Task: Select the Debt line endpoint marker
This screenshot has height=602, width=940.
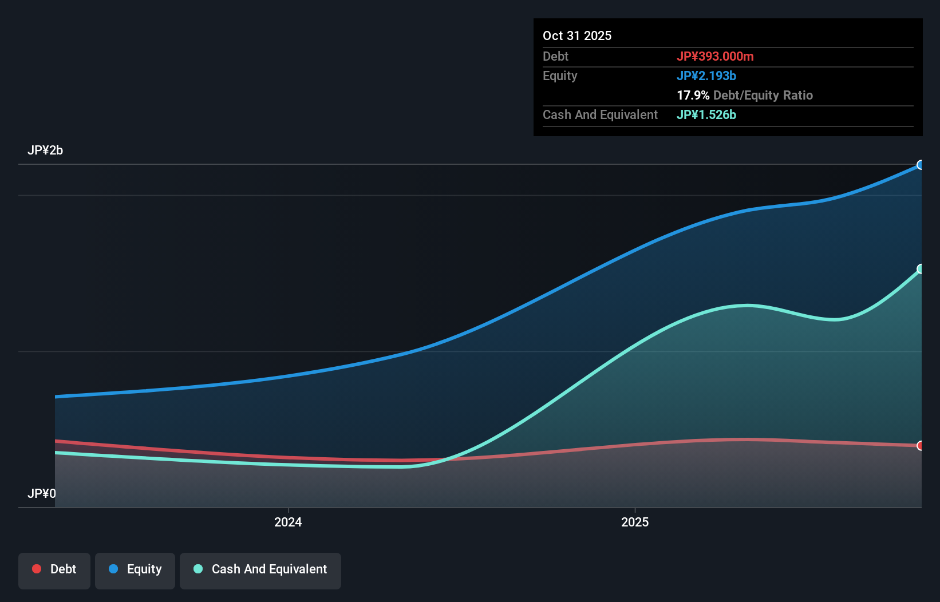Action: [921, 445]
